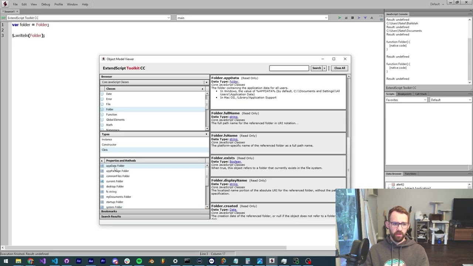Pause script execution
473x266 pixels.
[346, 18]
